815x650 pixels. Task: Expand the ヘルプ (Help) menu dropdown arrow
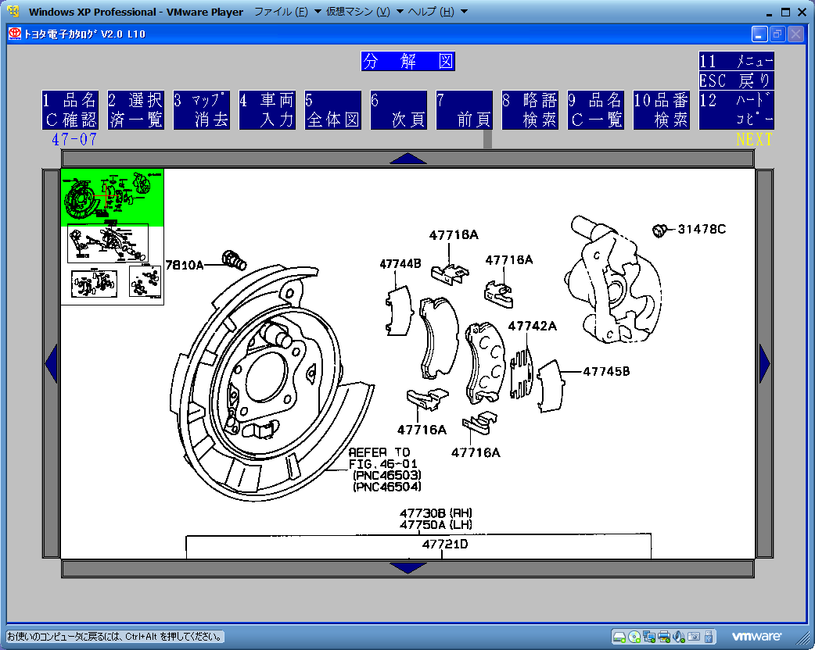point(464,12)
